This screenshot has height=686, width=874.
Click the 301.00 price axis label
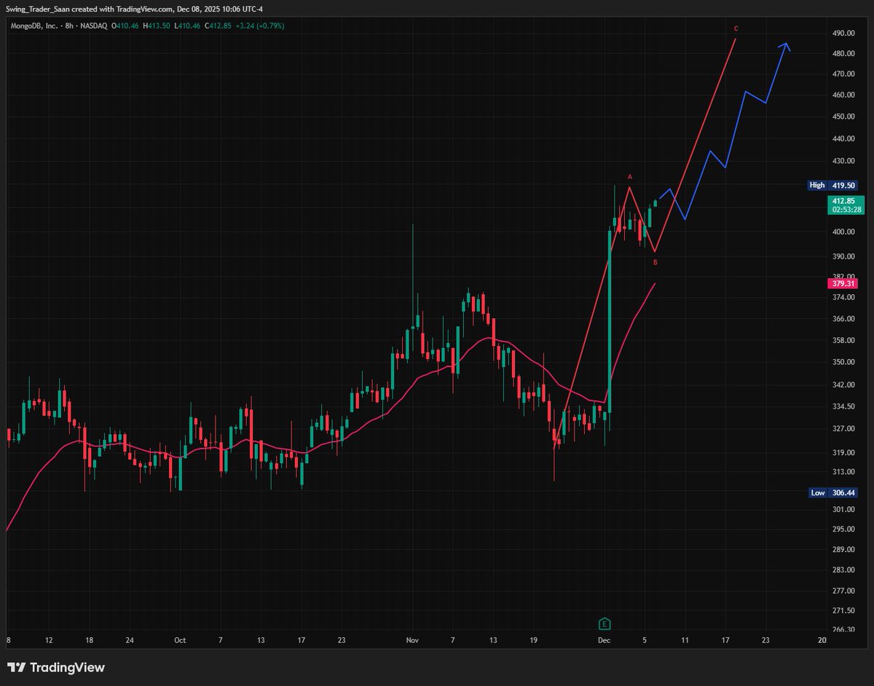tap(843, 509)
